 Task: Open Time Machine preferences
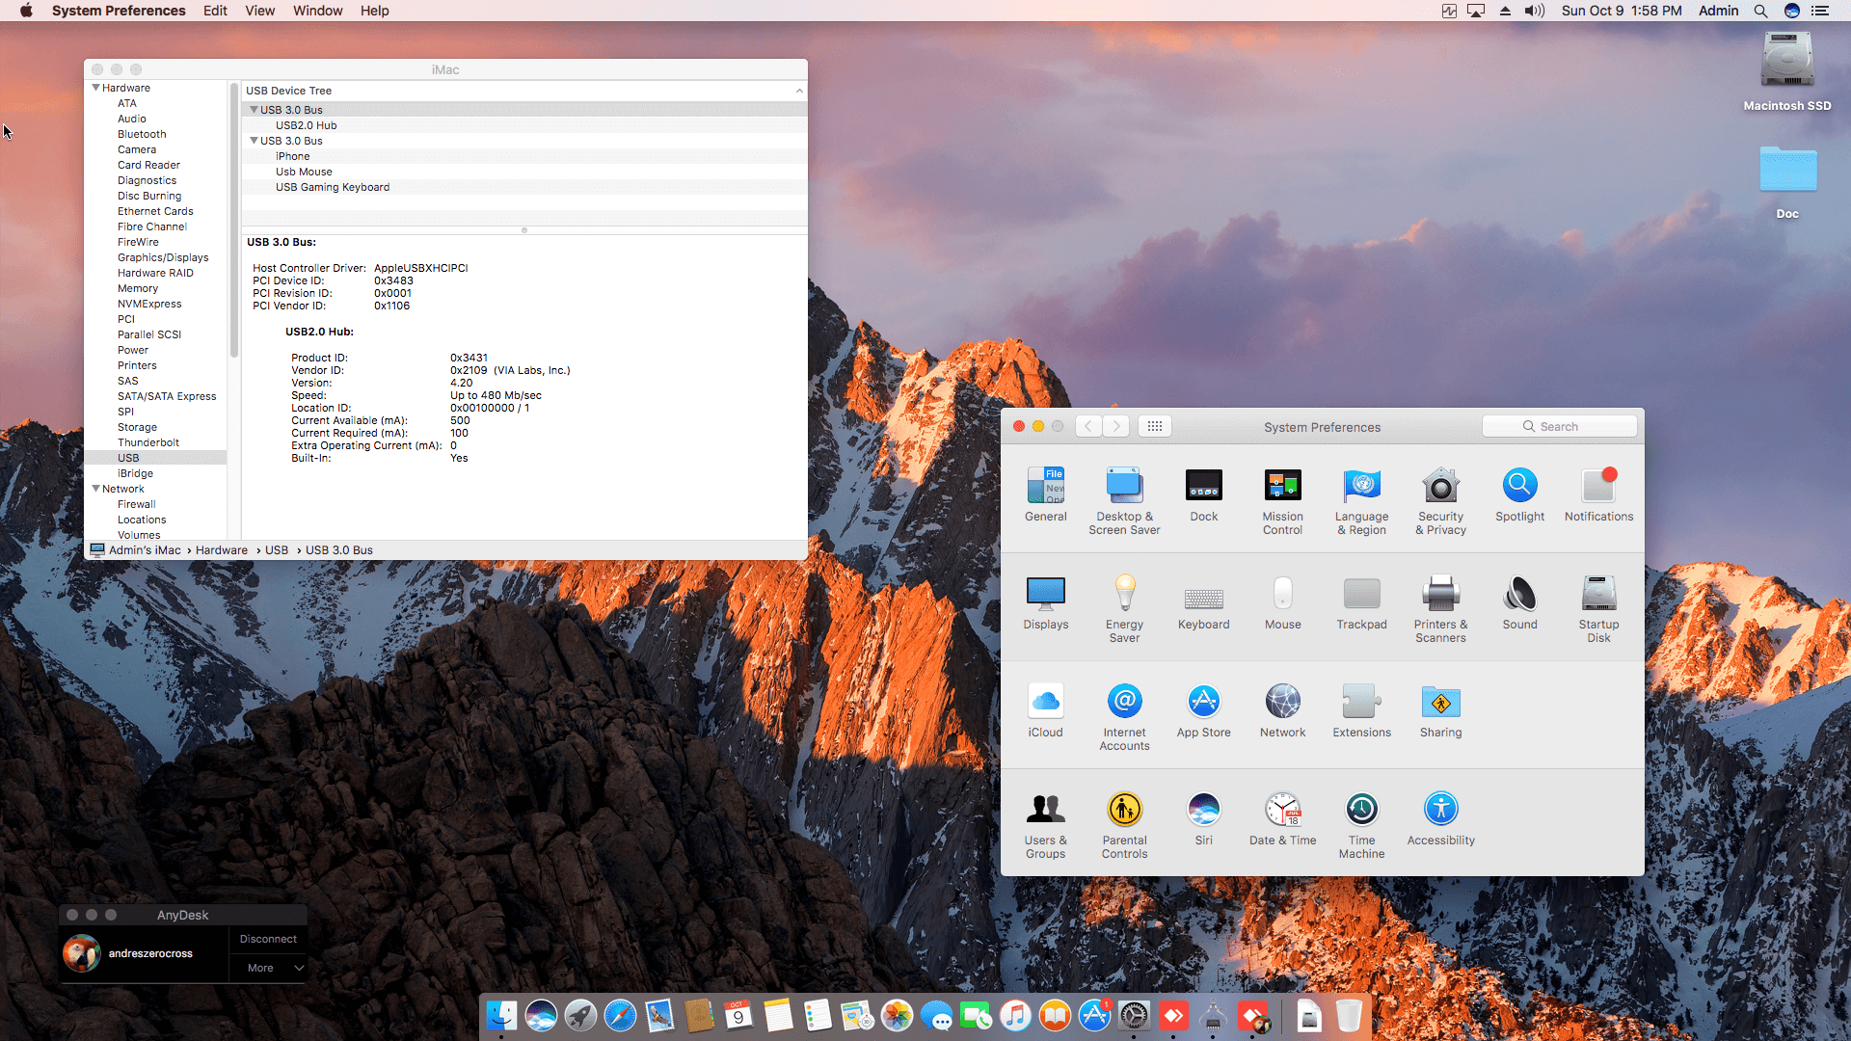1361,825
